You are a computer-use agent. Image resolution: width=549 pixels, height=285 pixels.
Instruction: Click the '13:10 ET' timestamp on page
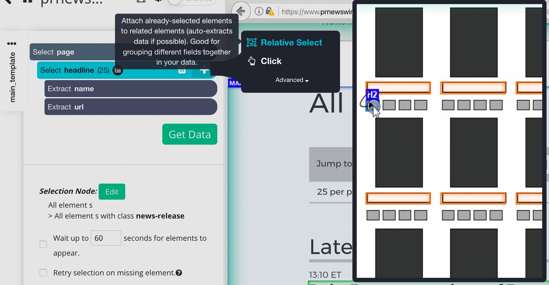325,275
